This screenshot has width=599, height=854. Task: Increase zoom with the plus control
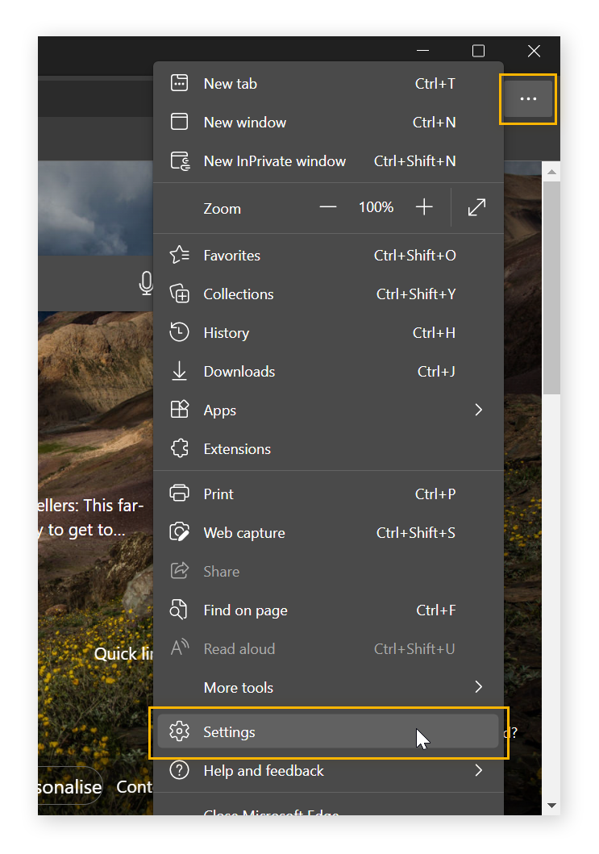point(424,207)
